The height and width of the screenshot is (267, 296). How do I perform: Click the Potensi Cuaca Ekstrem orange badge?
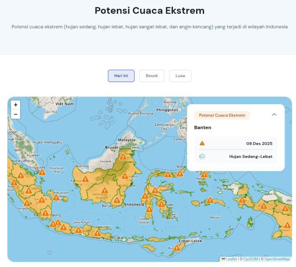222,115
